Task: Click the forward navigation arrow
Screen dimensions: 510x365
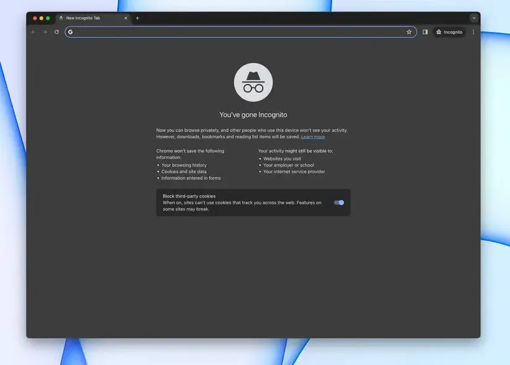Action: pos(45,32)
